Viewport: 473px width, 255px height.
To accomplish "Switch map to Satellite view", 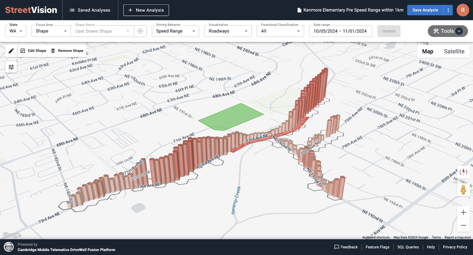I will tap(454, 51).
